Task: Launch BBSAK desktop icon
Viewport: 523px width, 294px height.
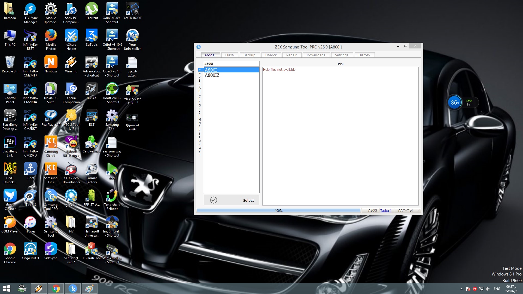Action: pos(92,91)
